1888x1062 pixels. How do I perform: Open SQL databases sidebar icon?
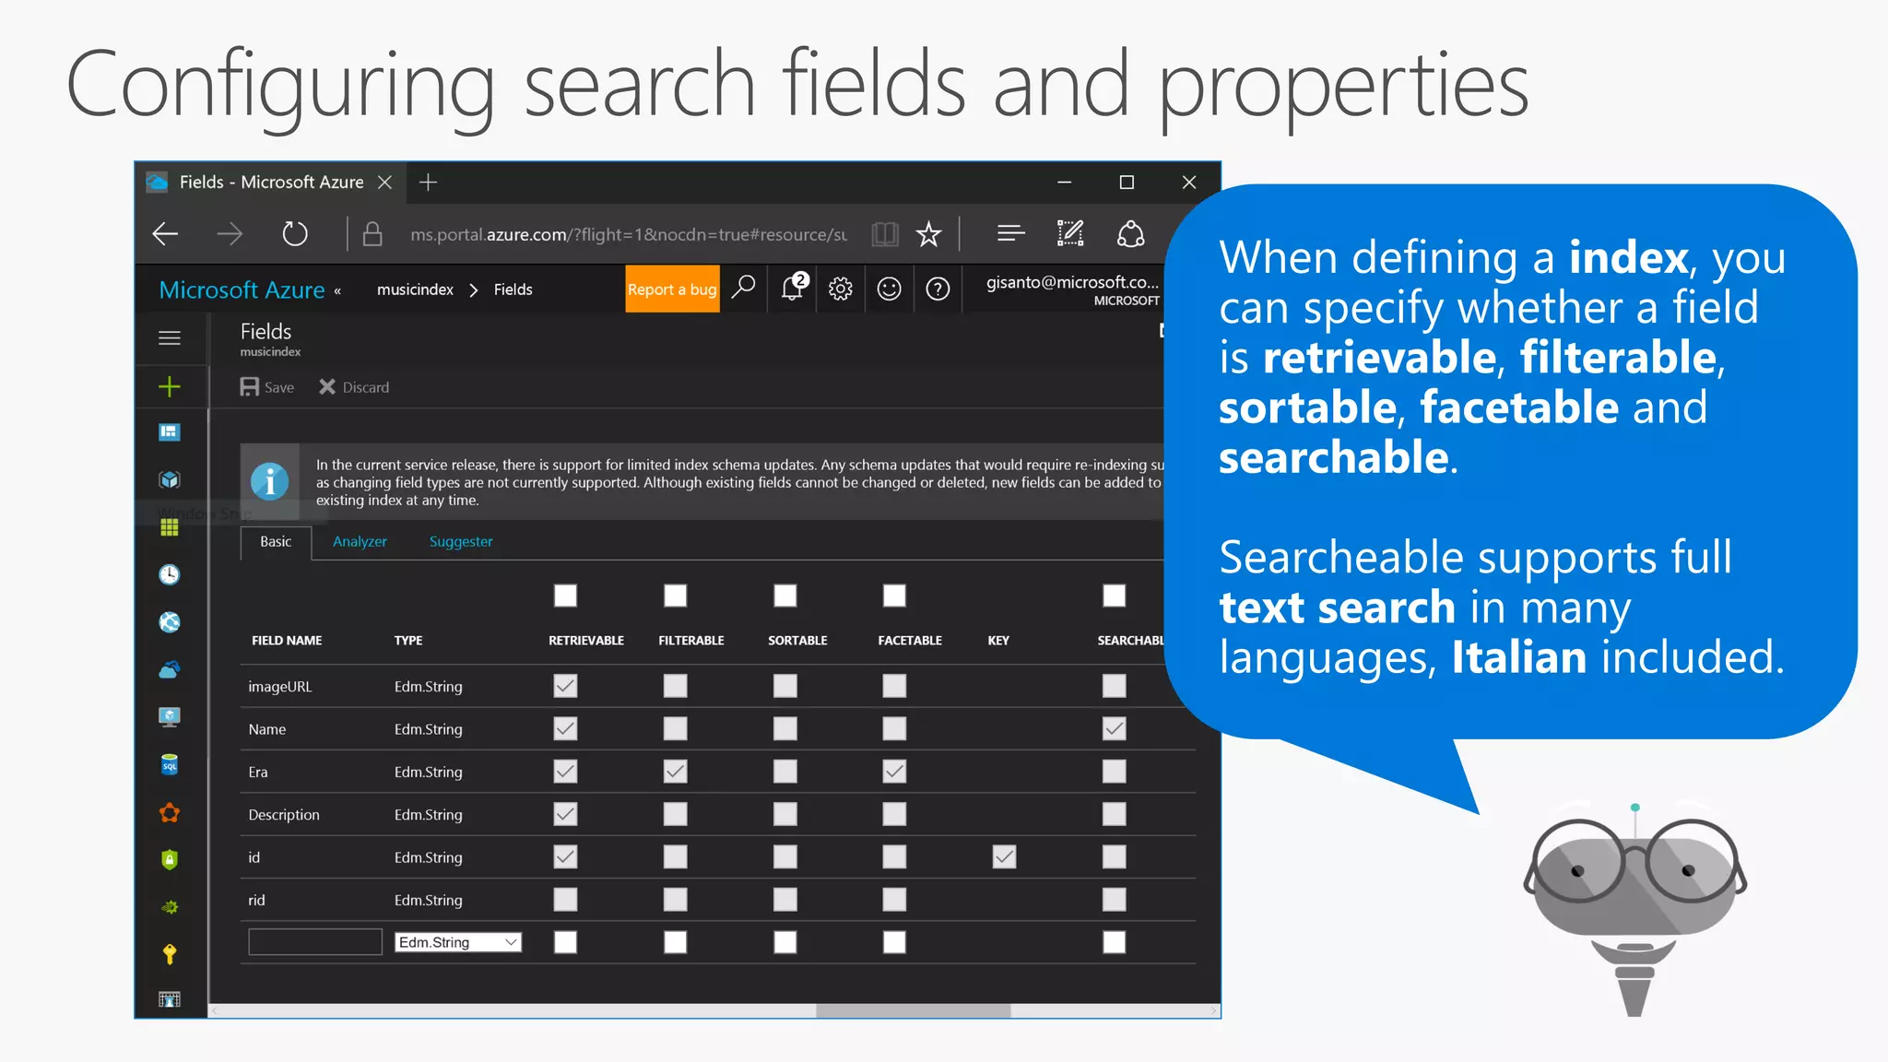[170, 765]
